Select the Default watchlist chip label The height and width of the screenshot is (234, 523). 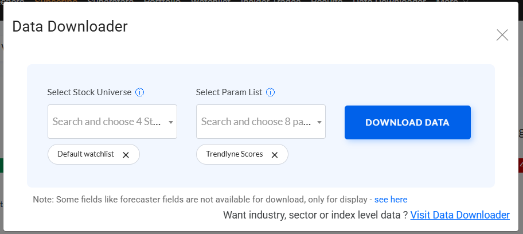click(85, 154)
